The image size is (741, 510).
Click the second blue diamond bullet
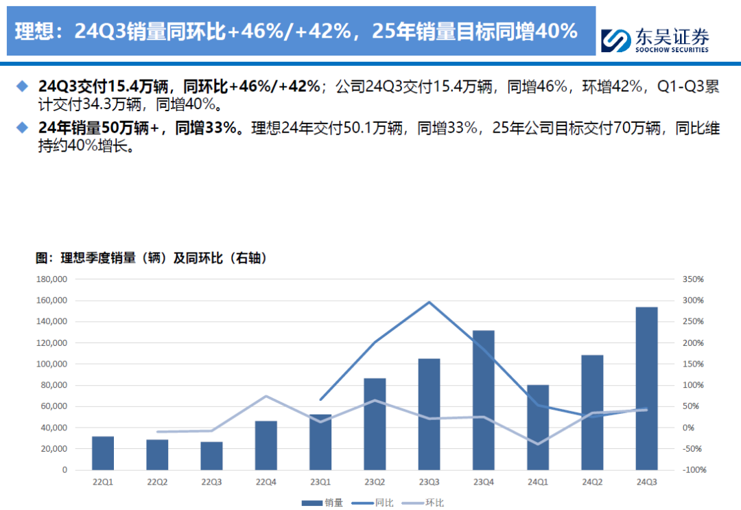coord(22,128)
